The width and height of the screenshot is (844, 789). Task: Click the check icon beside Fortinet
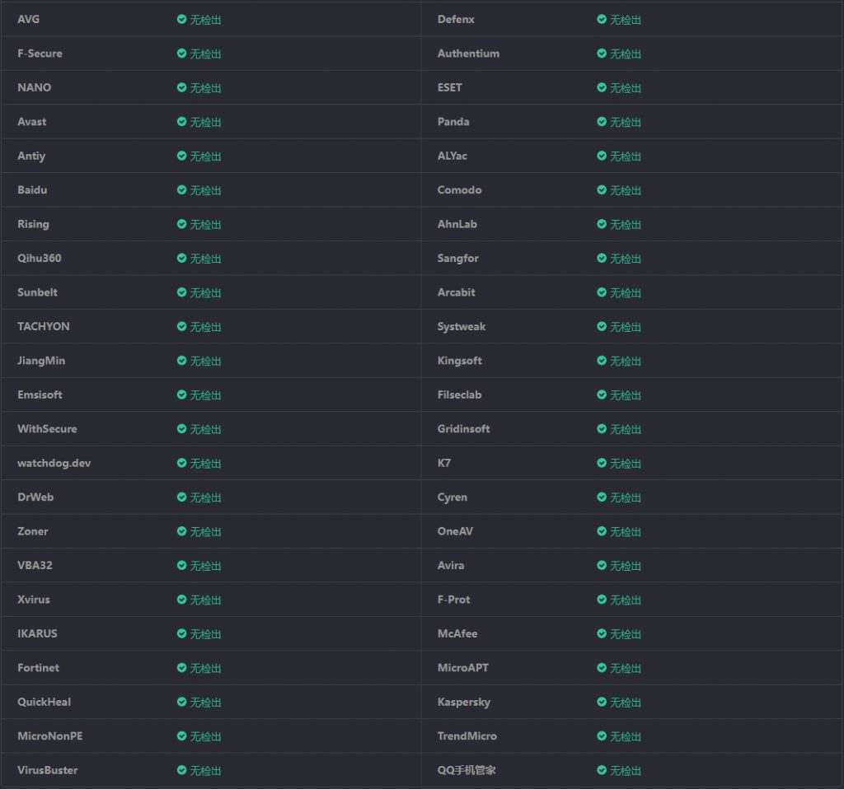pyautogui.click(x=181, y=667)
